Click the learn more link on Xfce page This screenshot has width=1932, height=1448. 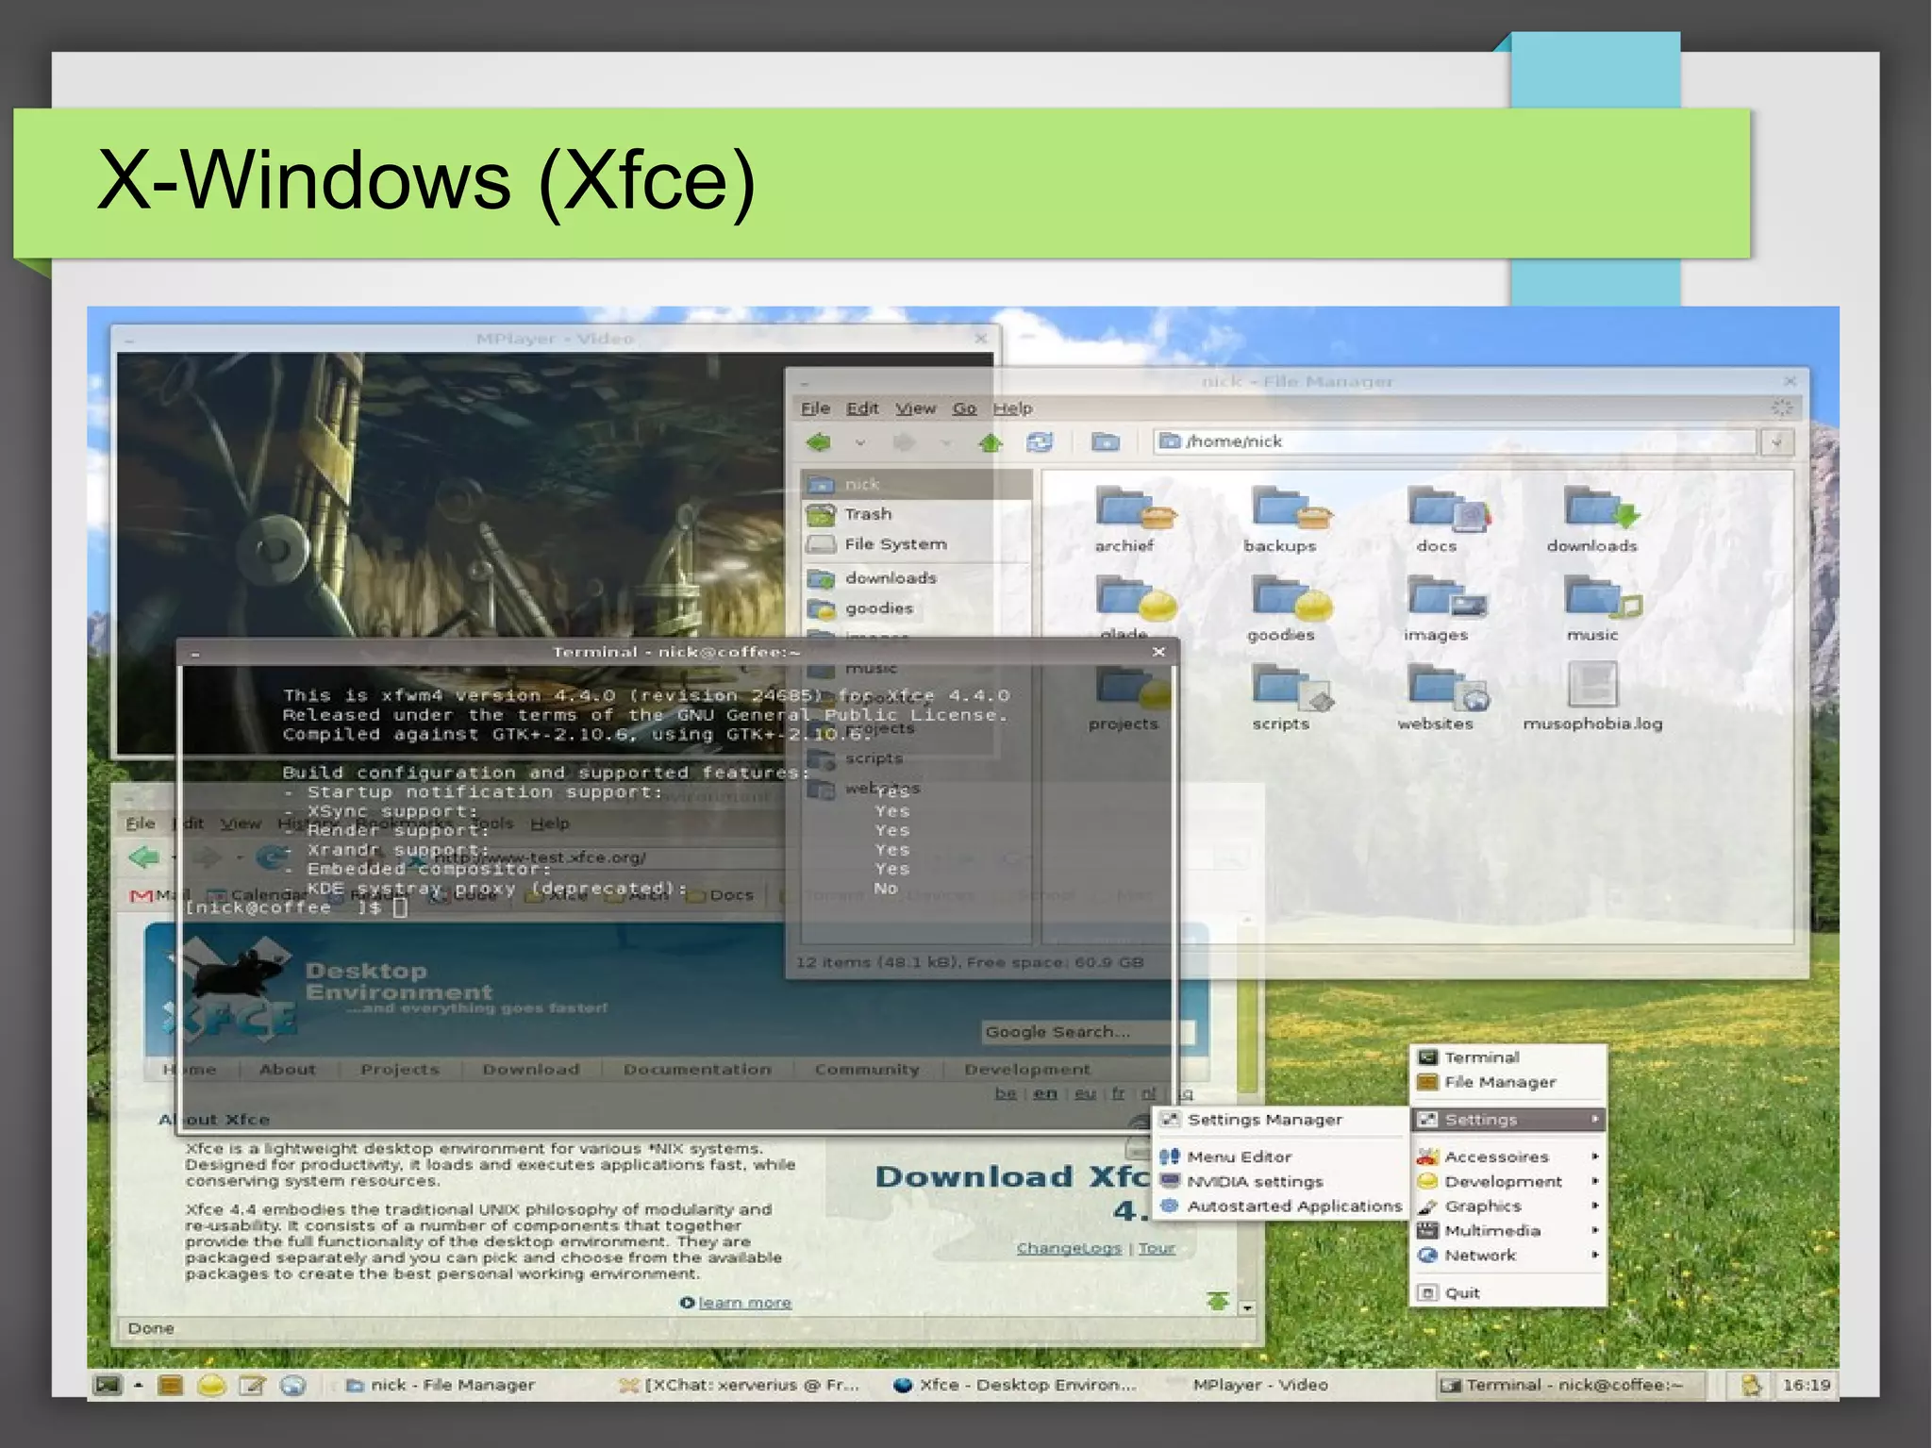[x=744, y=1303]
